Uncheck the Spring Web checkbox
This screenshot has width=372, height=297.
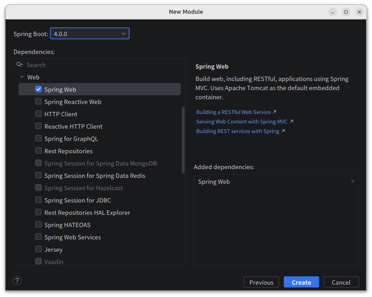[x=39, y=89]
